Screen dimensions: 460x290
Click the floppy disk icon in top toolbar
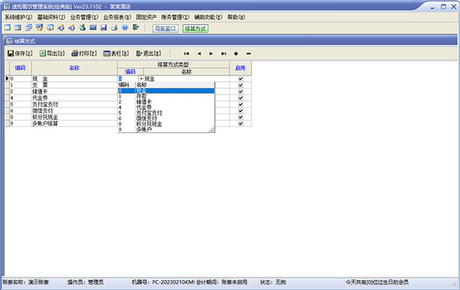tap(103, 28)
